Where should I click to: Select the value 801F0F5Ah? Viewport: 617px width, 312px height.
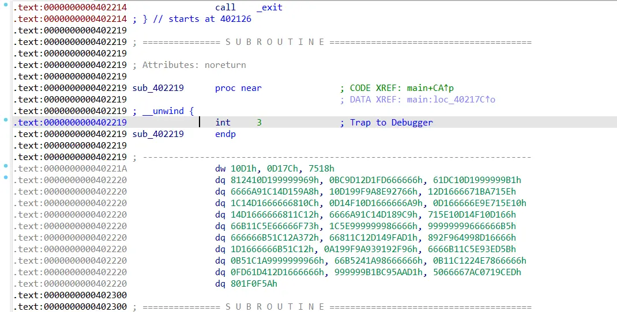click(x=254, y=284)
